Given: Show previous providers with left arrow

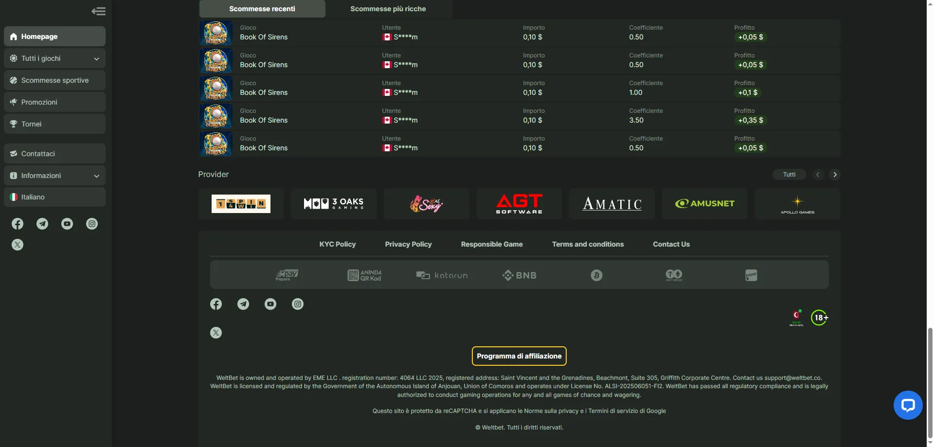Looking at the screenshot, I should coord(818,175).
